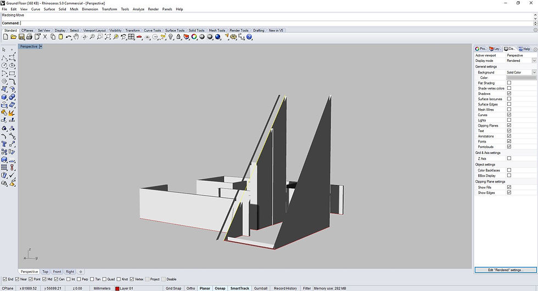Toggle Osnap in the status bar
Screen dimensions: 538x291
click(x=220, y=288)
